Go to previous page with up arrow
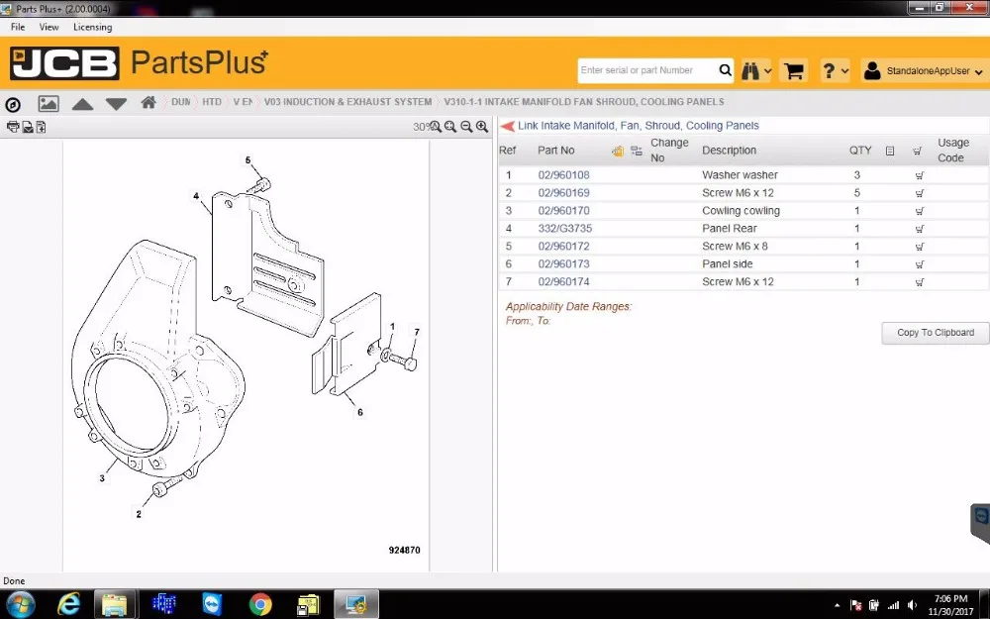This screenshot has height=619, width=990. click(83, 104)
